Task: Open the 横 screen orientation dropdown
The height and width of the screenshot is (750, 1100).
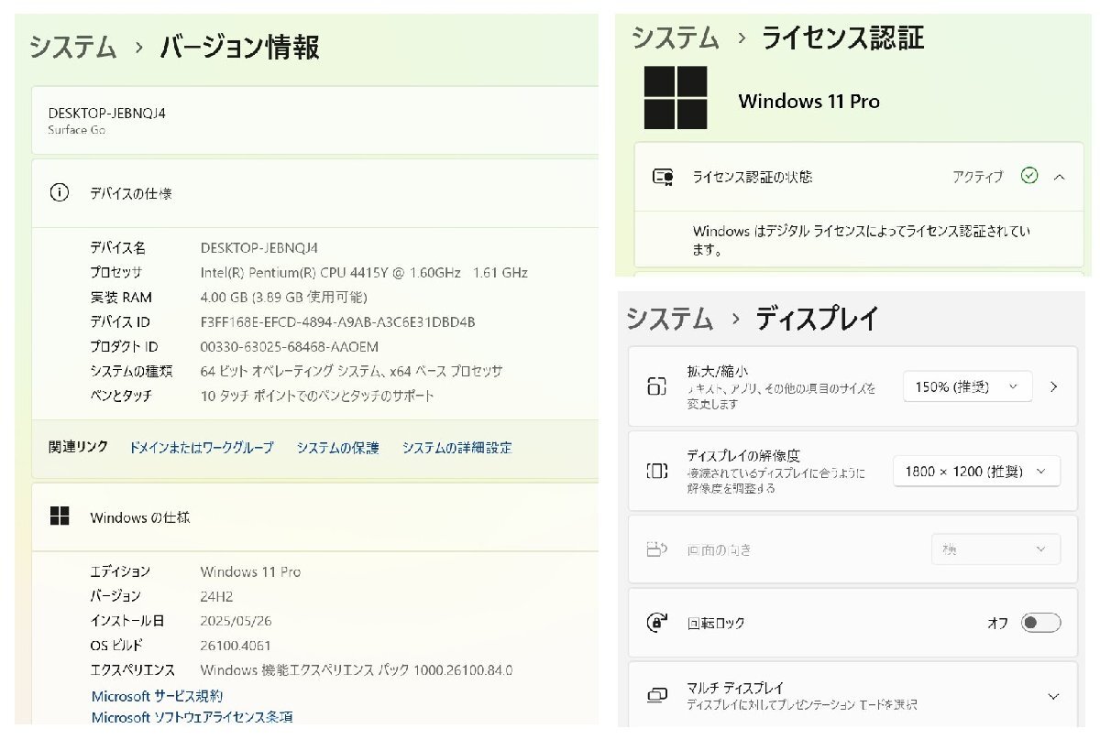Action: point(995,549)
